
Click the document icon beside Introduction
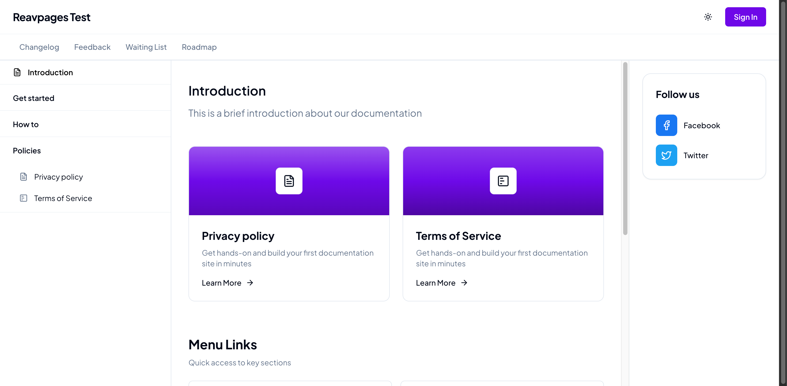tap(17, 72)
